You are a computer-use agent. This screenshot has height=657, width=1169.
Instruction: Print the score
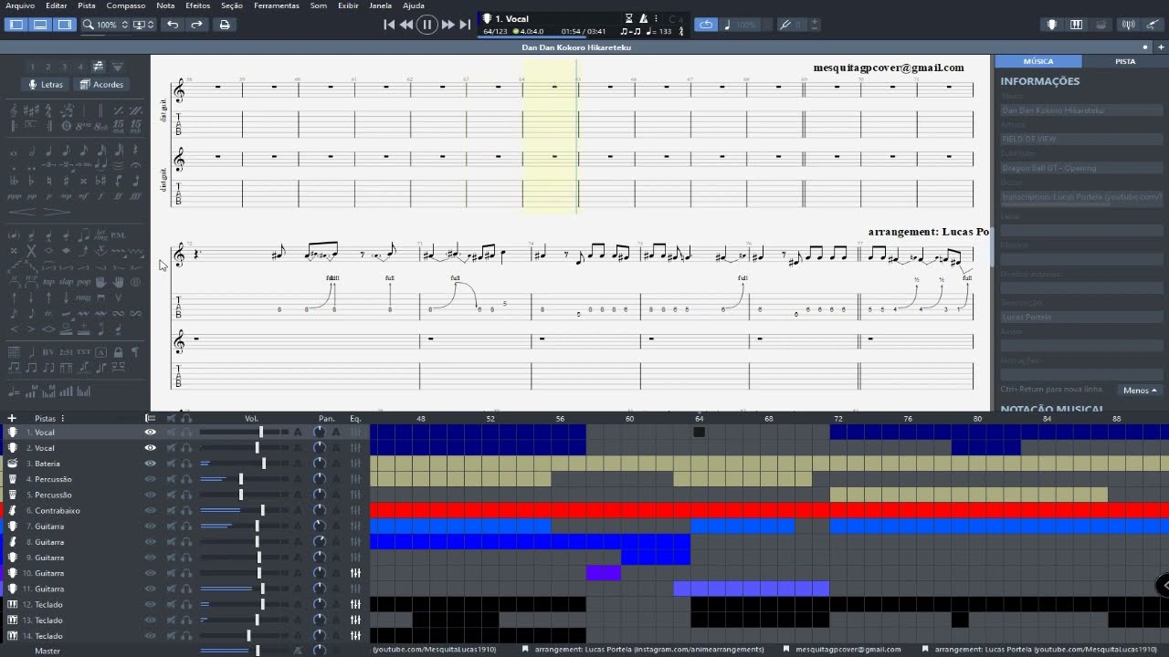pyautogui.click(x=225, y=25)
